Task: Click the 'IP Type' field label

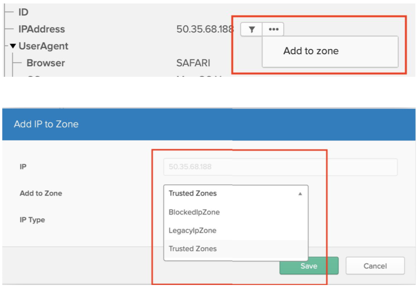Action: (32, 220)
